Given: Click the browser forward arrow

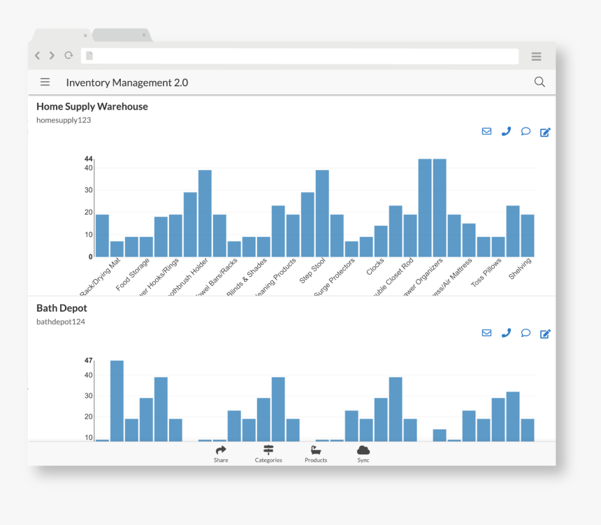Looking at the screenshot, I should [52, 56].
